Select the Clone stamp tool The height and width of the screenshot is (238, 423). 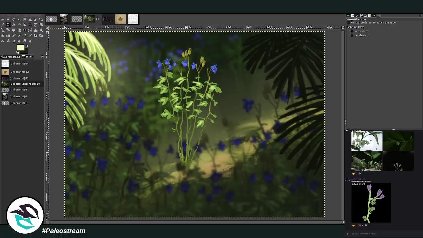tap(3, 41)
